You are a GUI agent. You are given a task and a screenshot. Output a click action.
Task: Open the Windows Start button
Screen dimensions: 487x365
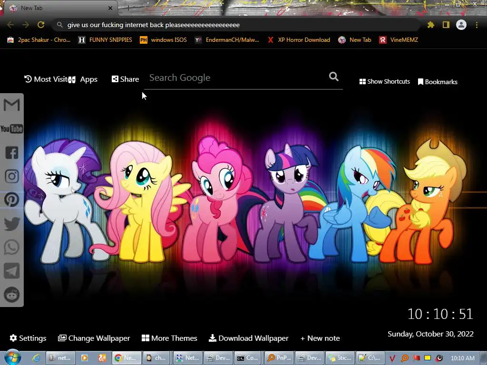(x=12, y=357)
